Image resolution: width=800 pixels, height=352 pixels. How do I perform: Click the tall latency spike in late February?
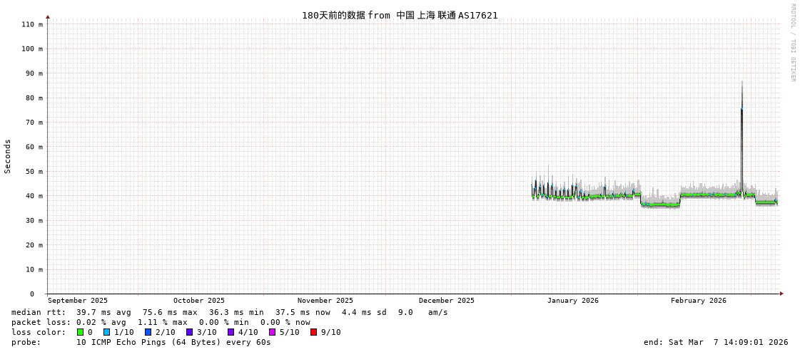741,107
